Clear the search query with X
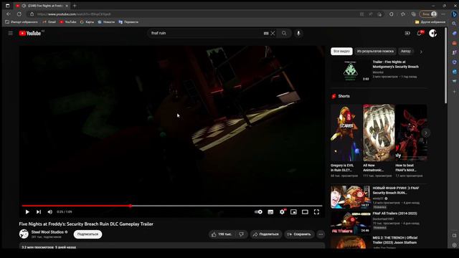Viewport: 459px width, 258px height. (273, 33)
